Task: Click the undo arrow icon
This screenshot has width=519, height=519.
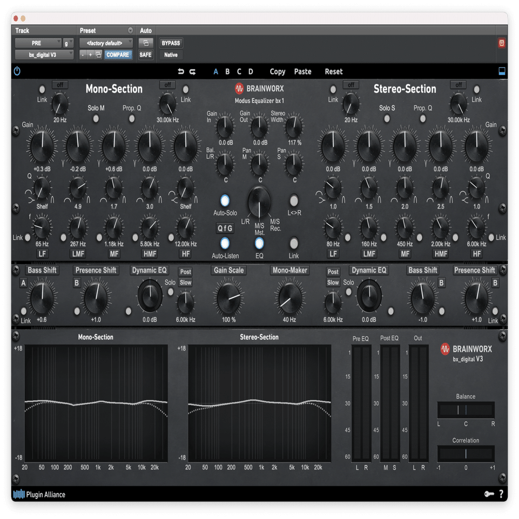Action: tap(181, 71)
